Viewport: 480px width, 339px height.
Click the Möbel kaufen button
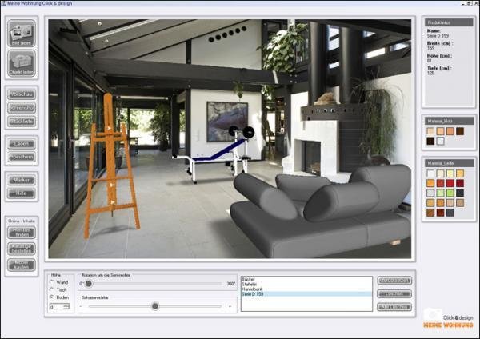tap(22, 265)
